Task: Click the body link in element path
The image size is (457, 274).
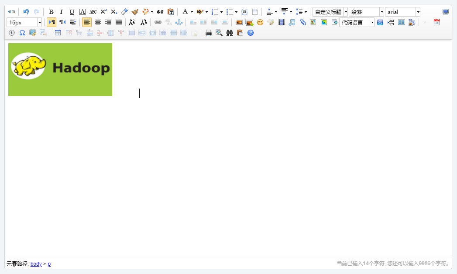Action: (36, 264)
